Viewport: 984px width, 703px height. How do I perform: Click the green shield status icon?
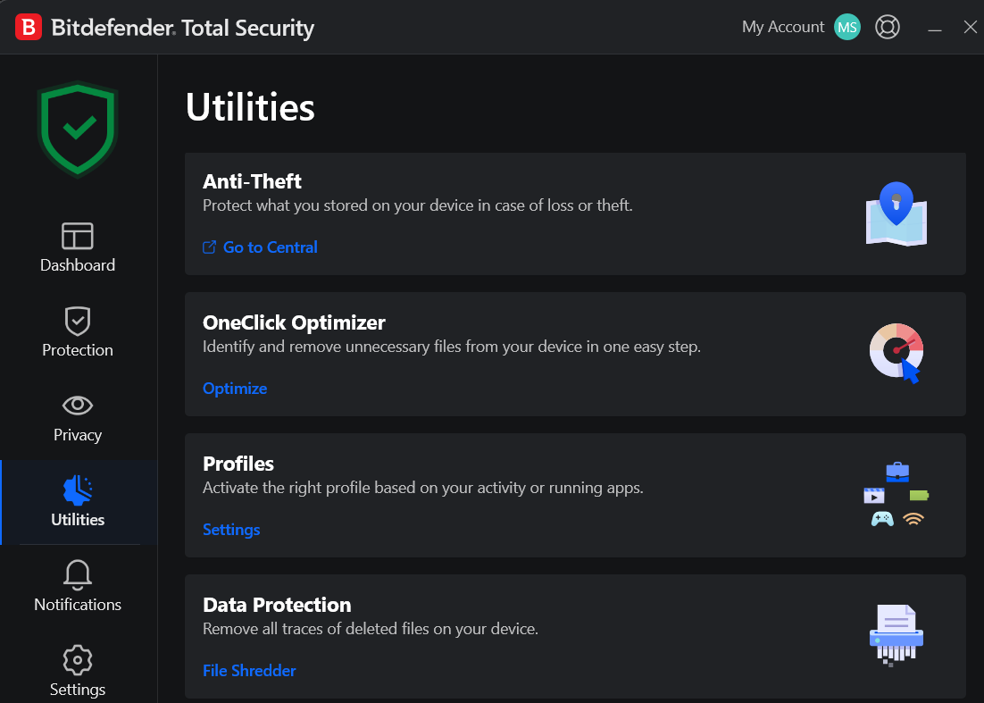click(78, 130)
